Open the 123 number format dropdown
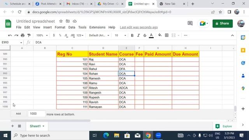The height and width of the screenshot is (140, 249). click(x=80, y=35)
